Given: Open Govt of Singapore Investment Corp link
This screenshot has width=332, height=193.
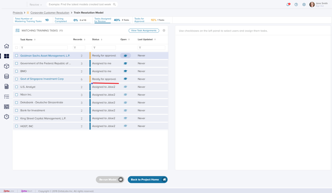Looking at the screenshot, I should point(42,79).
